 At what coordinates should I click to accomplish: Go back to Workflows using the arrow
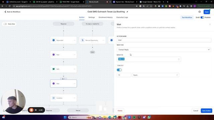click(5, 12)
